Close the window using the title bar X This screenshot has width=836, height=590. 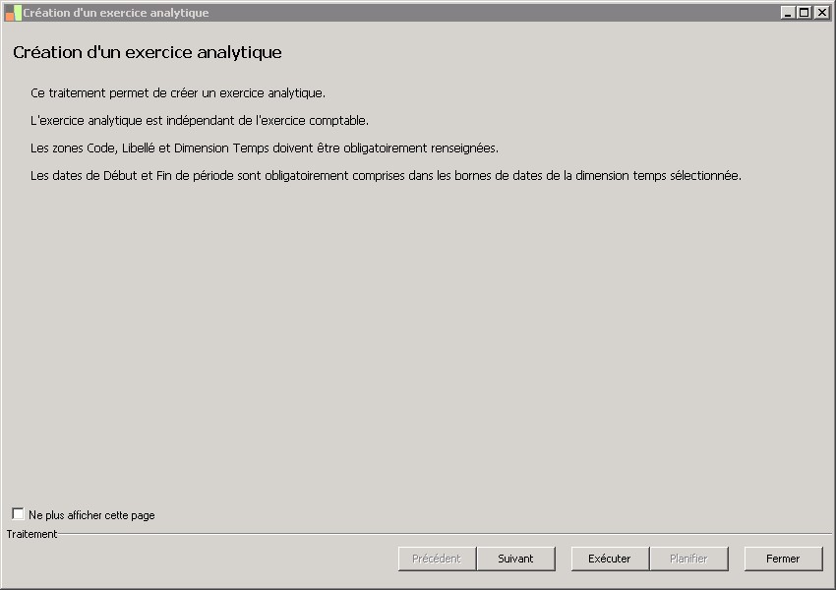pyautogui.click(x=819, y=13)
